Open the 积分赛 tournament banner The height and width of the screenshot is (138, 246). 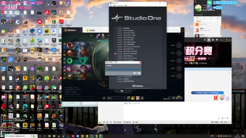[208, 55]
